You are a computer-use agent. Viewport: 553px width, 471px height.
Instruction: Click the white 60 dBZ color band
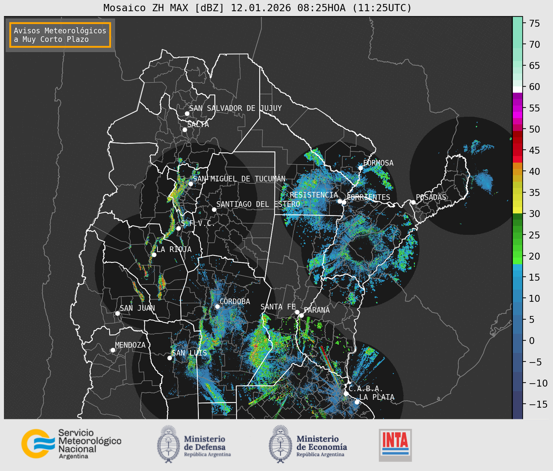(517, 89)
